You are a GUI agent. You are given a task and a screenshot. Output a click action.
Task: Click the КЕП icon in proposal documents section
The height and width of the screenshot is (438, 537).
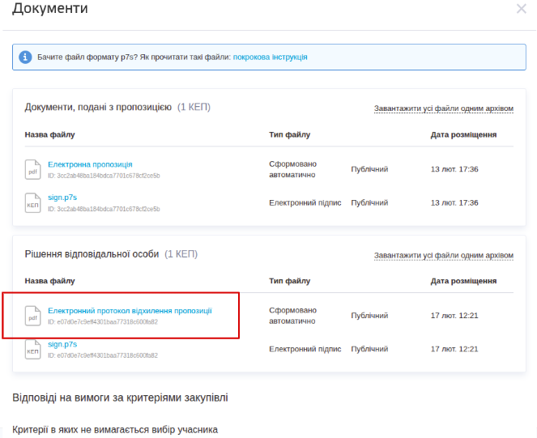tap(32, 202)
